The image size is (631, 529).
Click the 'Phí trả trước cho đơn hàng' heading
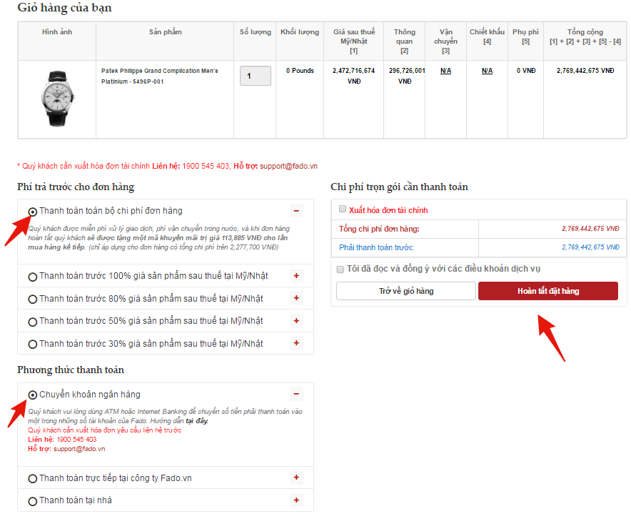pyautogui.click(x=76, y=187)
